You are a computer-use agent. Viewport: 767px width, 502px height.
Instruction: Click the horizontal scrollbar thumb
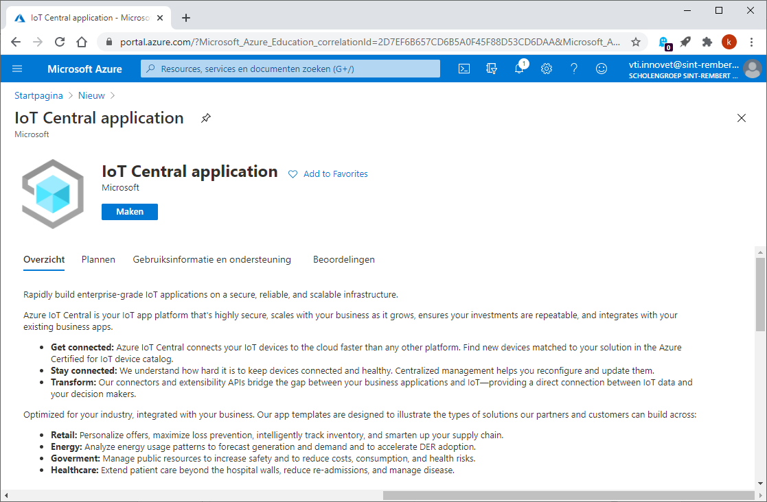pos(569,496)
